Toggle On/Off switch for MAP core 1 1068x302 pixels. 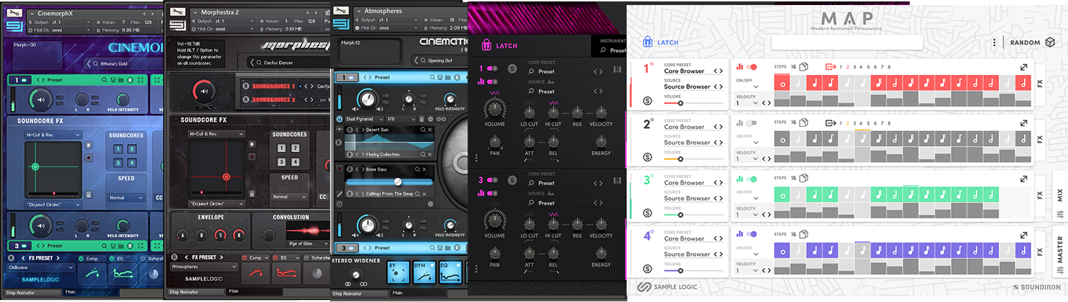pos(752,67)
